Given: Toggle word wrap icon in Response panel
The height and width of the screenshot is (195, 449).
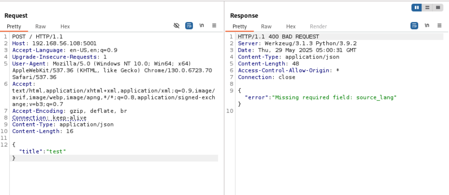Looking at the screenshot, I should (414, 26).
